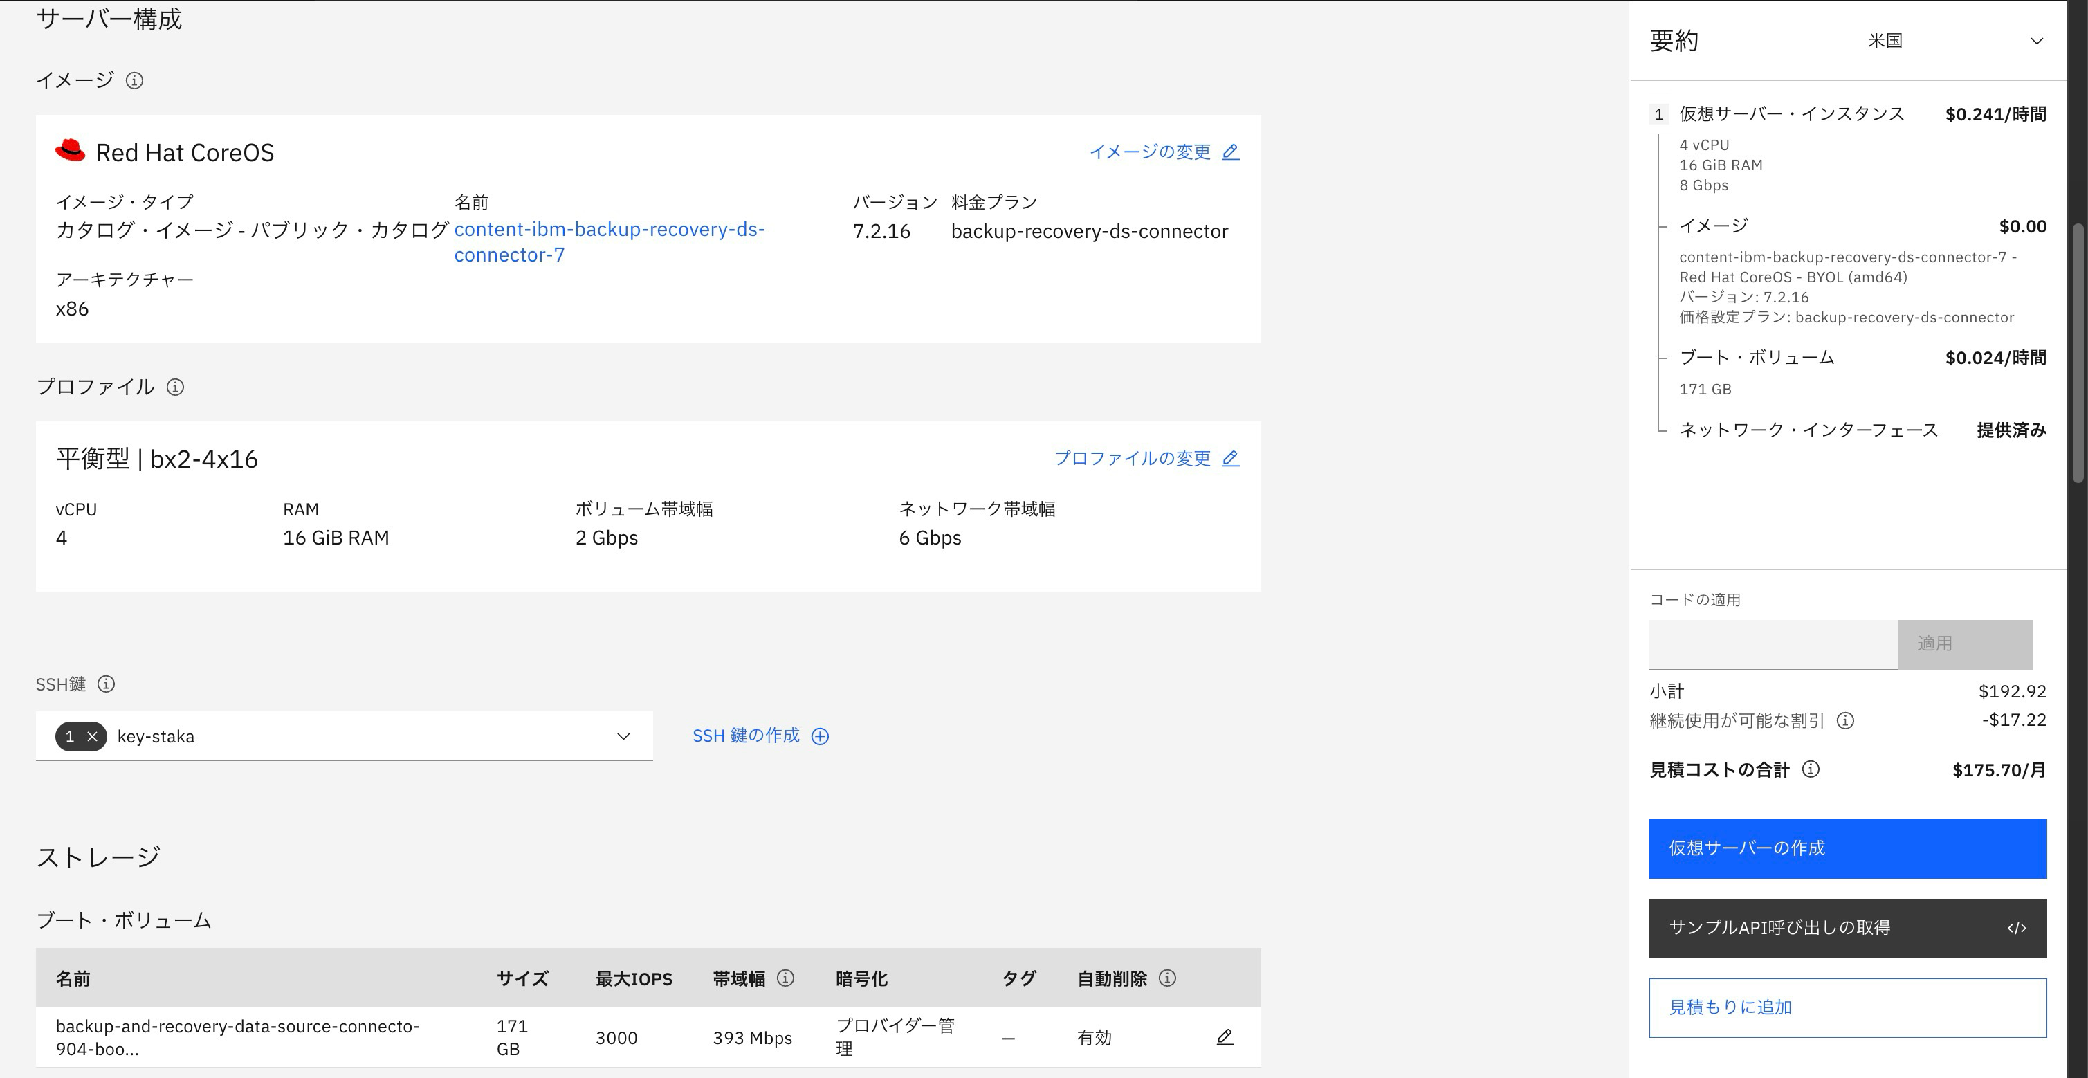This screenshot has width=2088, height=1078.
Task: Click the 見積もりに追加 button
Action: pos(1847,1007)
